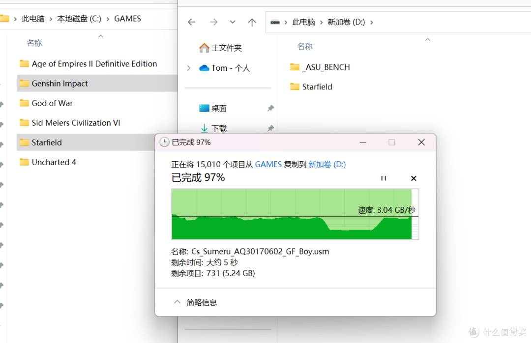Select 新加卷 (D:) breadcrumb segment
531x343 pixels.
pos(346,22)
